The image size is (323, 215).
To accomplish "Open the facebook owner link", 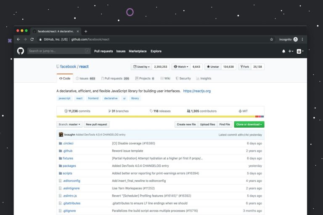I will (68, 66).
